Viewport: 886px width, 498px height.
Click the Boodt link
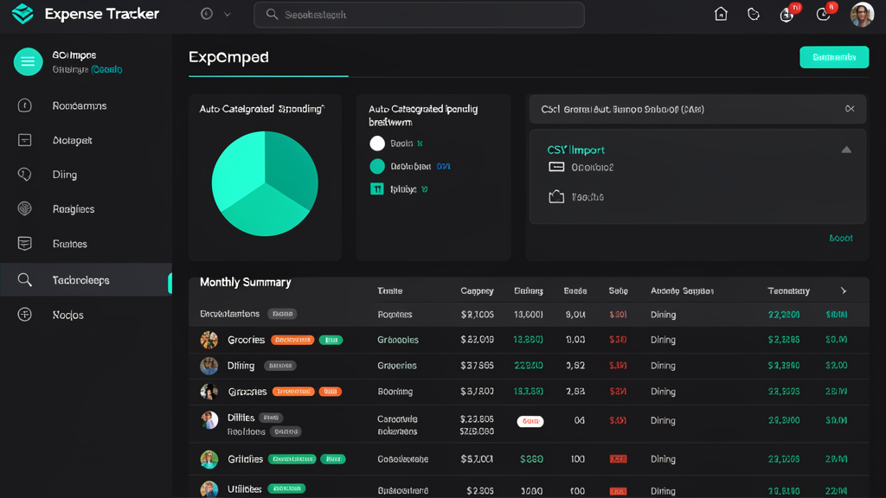(x=841, y=239)
